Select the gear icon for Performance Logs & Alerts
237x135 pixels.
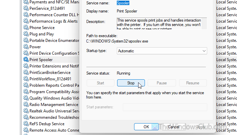point(26,21)
